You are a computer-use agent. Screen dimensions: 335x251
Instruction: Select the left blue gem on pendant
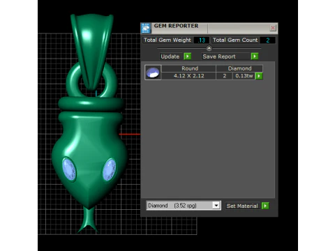(69, 169)
